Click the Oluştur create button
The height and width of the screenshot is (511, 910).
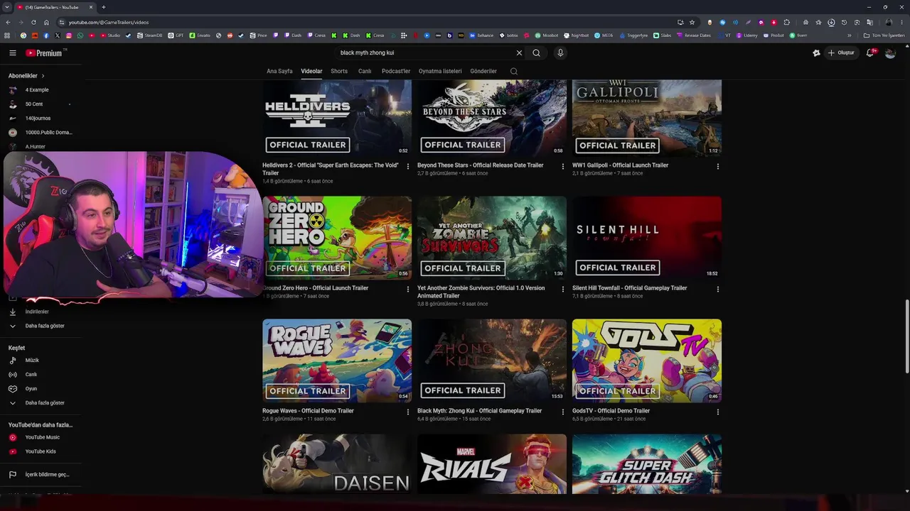(841, 53)
